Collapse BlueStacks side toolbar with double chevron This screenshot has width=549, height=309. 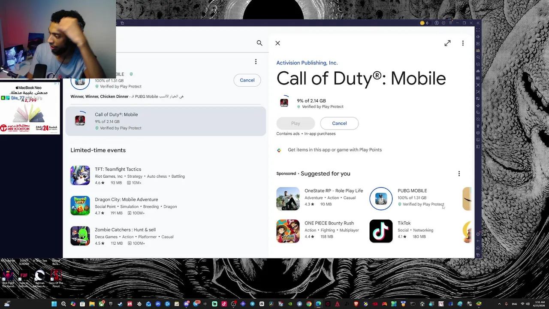(478, 23)
